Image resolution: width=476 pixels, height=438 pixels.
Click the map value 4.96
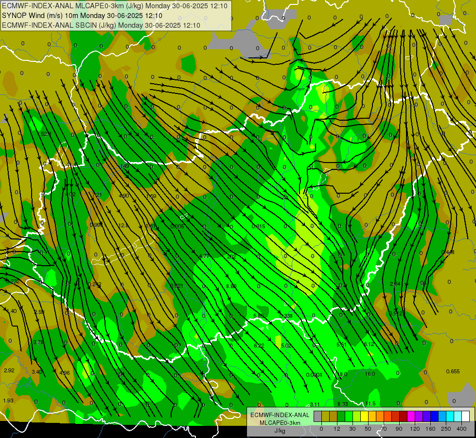[x=64, y=372]
